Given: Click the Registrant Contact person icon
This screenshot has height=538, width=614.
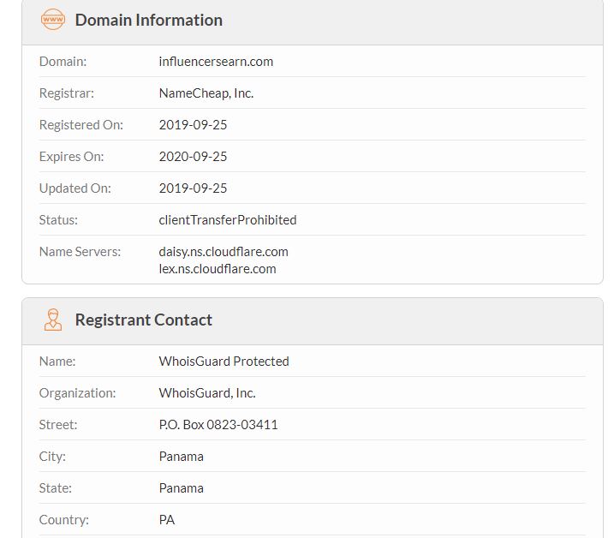Looking at the screenshot, I should pyautogui.click(x=53, y=320).
